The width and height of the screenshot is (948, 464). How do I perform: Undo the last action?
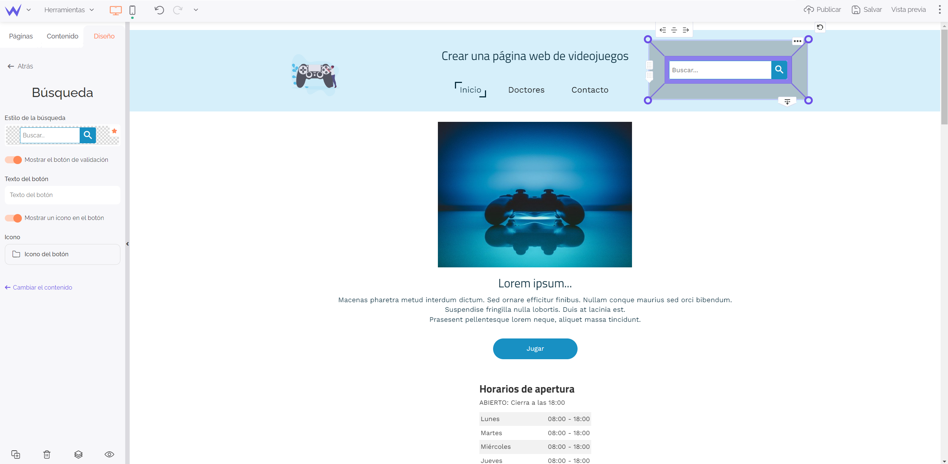[x=159, y=10]
